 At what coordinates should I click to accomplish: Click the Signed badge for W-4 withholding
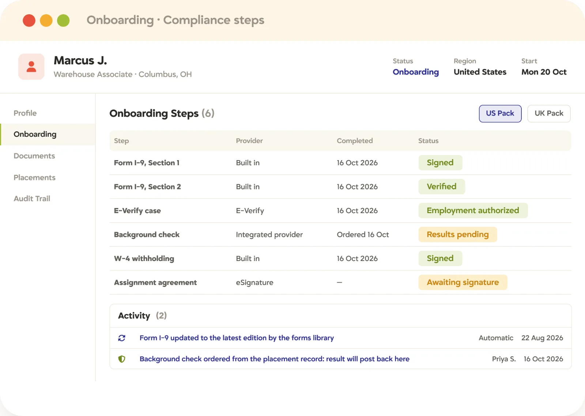(440, 258)
